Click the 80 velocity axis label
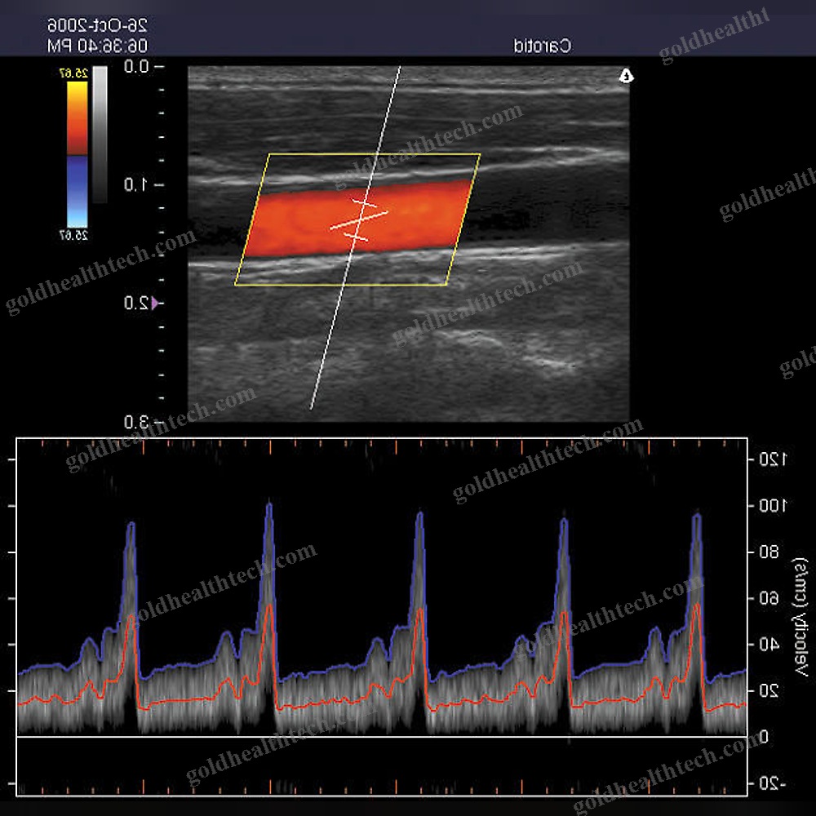The image size is (816, 816). pos(769,552)
